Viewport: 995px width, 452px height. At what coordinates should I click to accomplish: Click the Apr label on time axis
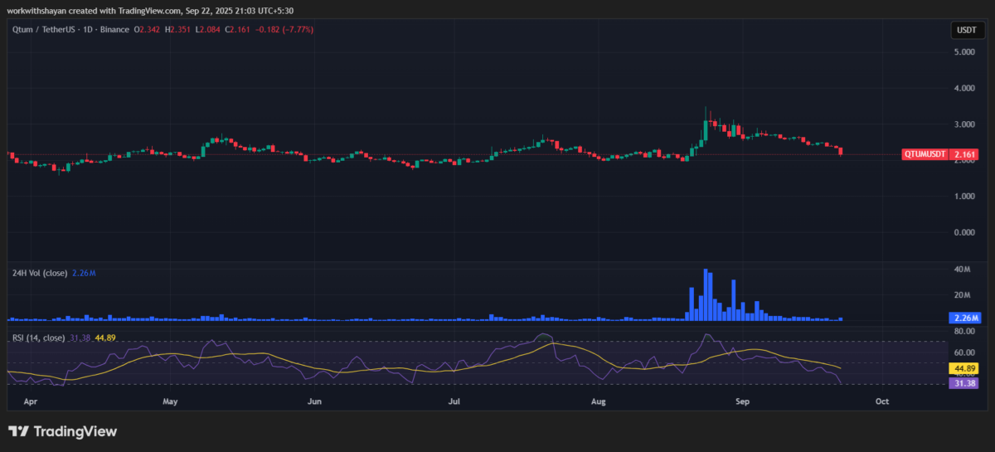(x=30, y=401)
